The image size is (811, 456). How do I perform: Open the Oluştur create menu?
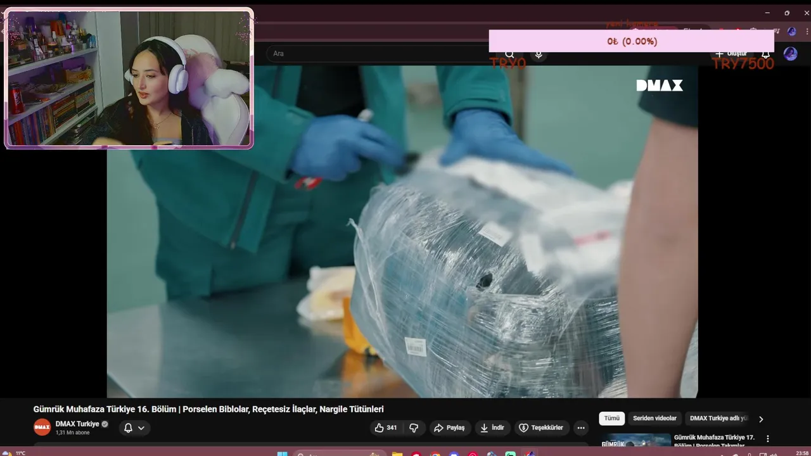731,54
